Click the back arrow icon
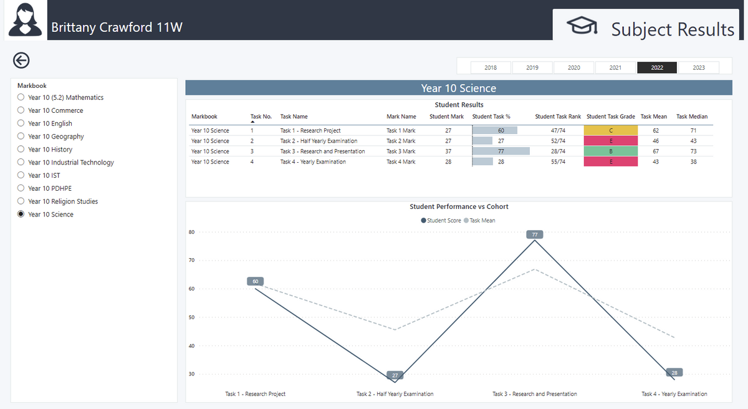Viewport: 748px width, 409px height. point(21,60)
